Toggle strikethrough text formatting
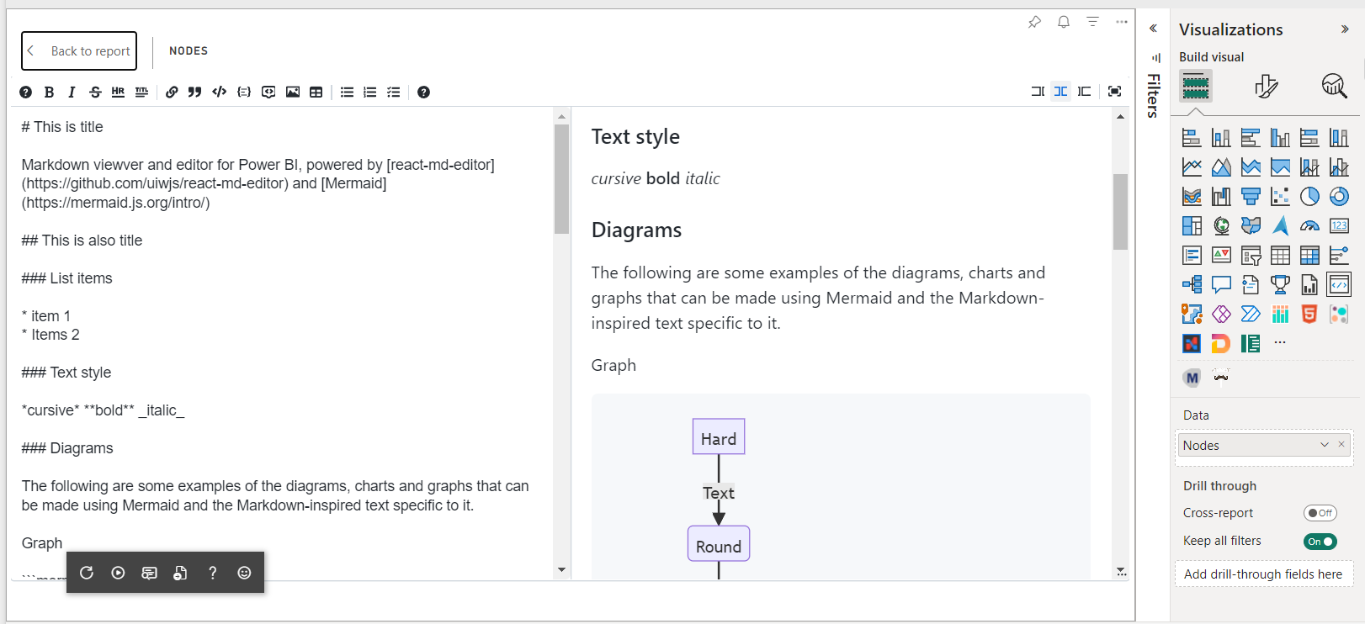This screenshot has width=1365, height=624. (x=95, y=93)
